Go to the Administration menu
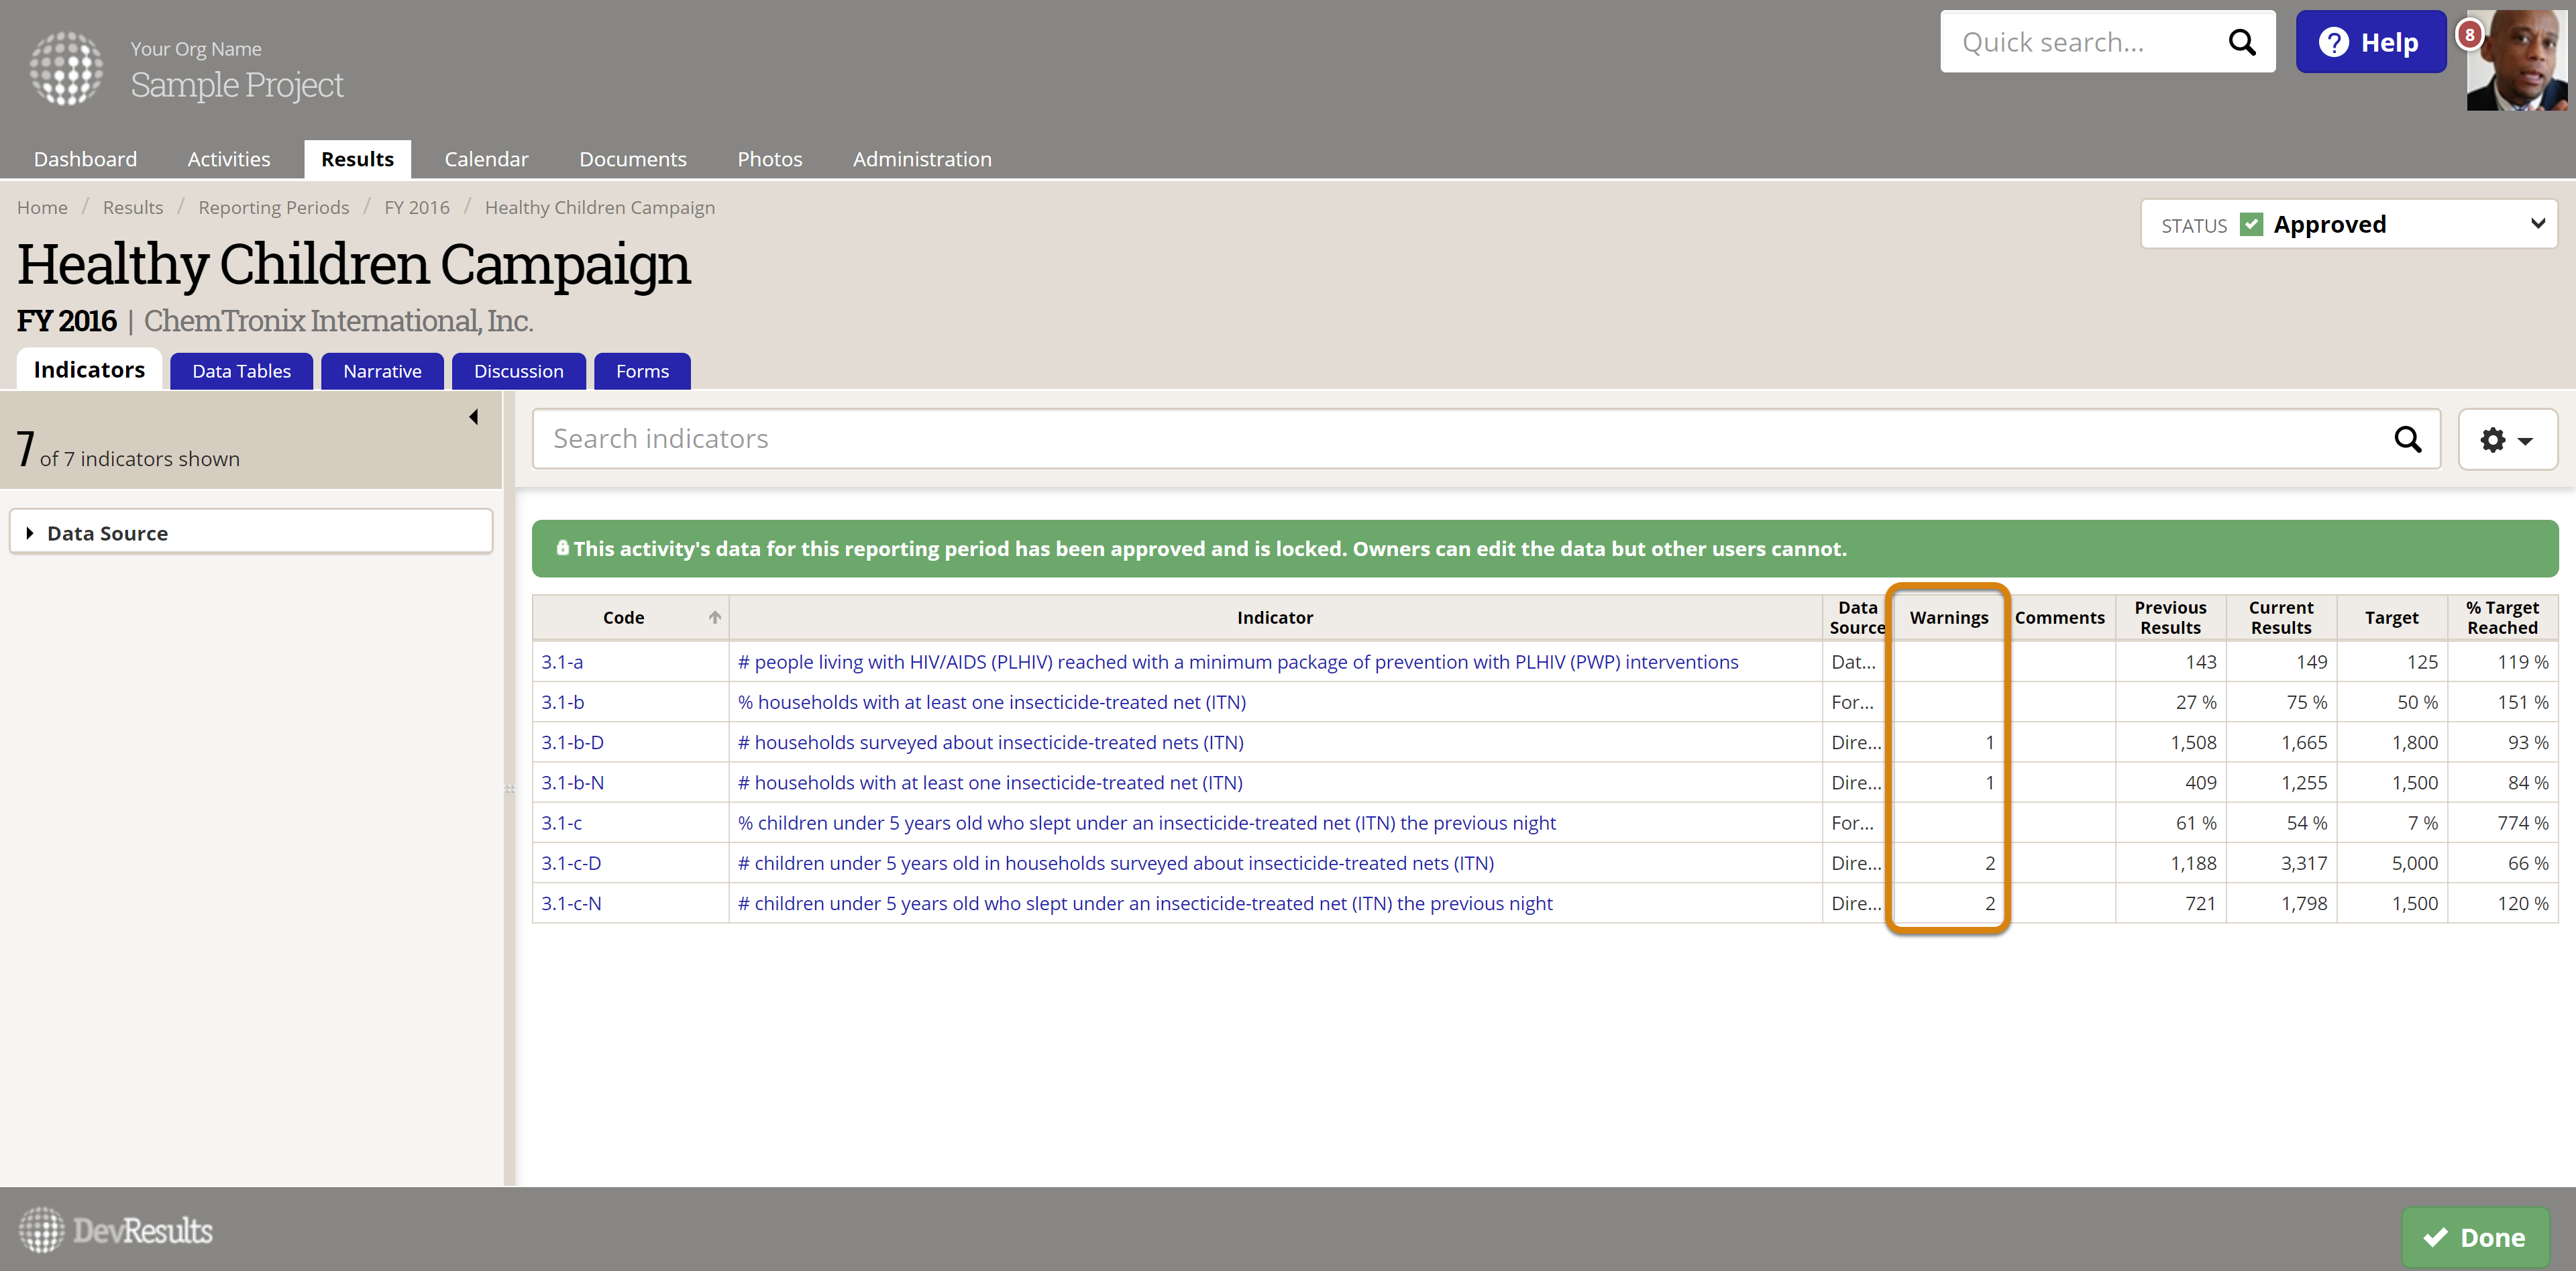The height and width of the screenshot is (1271, 2576). pyautogui.click(x=921, y=159)
